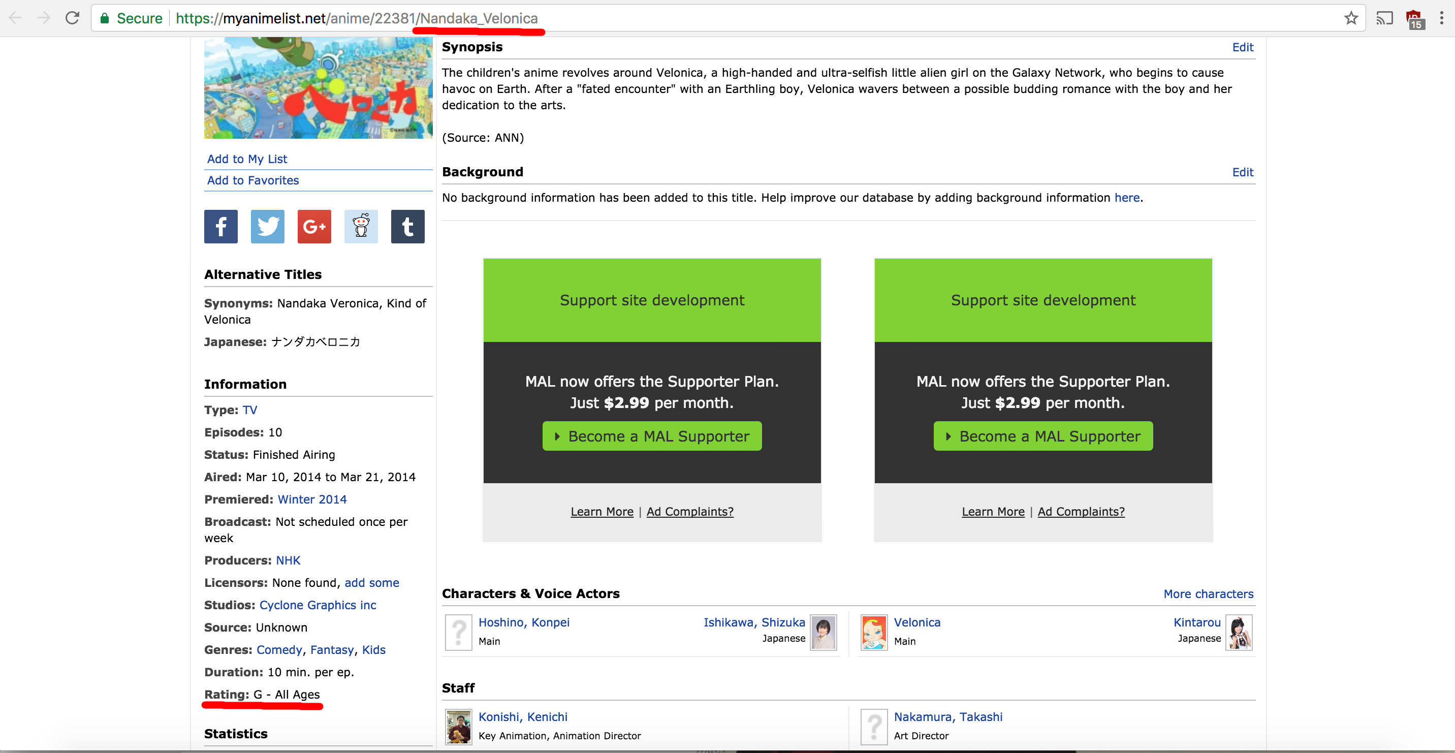1455x753 pixels.
Task: Click the '(Source: ANN)' text
Action: (x=482, y=137)
